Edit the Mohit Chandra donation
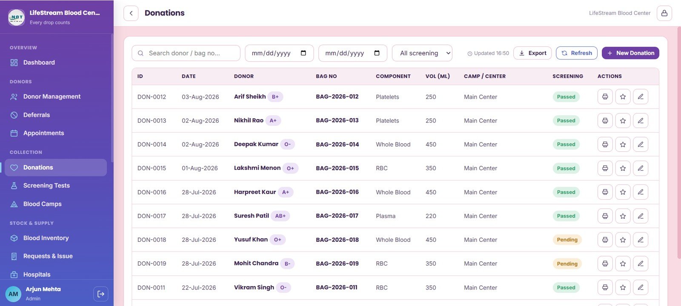The image size is (681, 306). click(x=641, y=263)
